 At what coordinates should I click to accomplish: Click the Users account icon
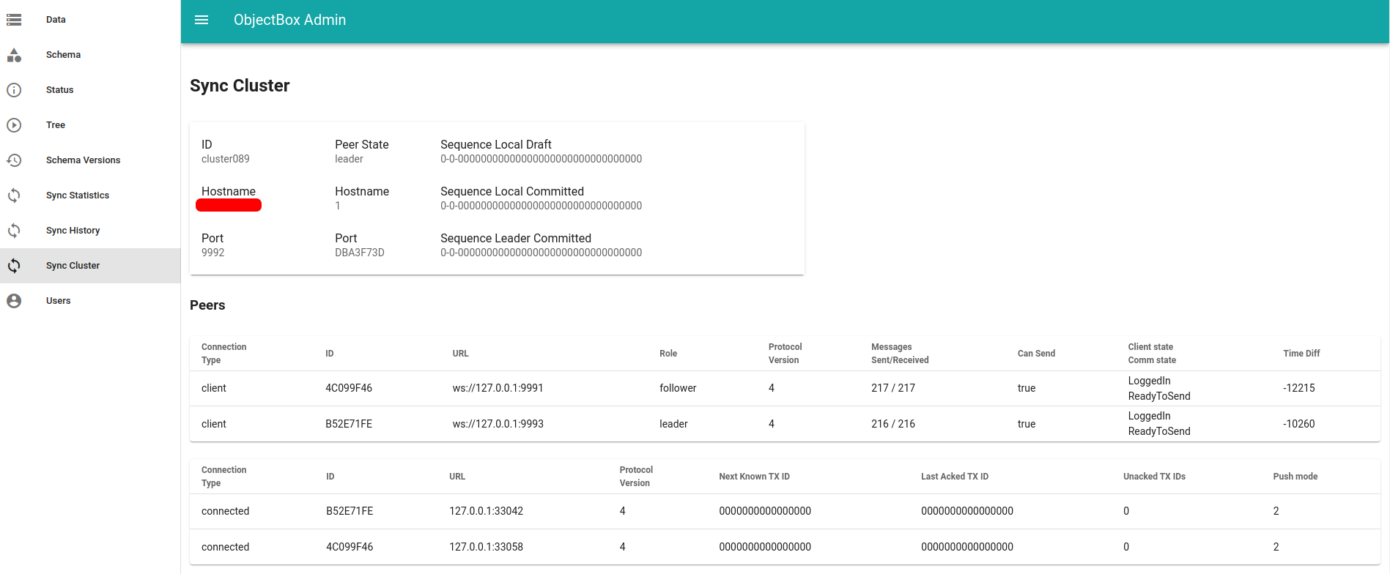(x=14, y=301)
